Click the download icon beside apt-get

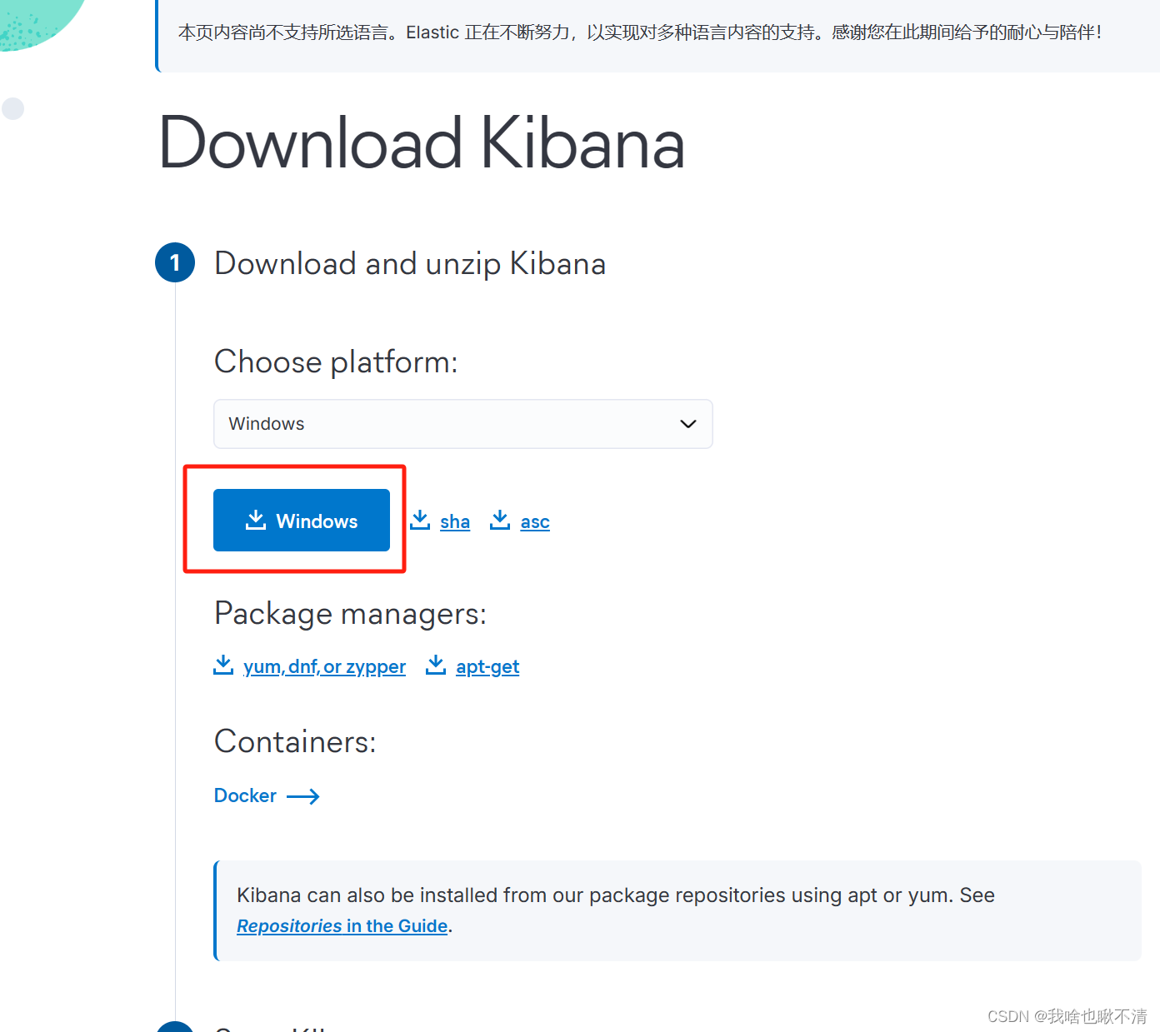pos(436,665)
